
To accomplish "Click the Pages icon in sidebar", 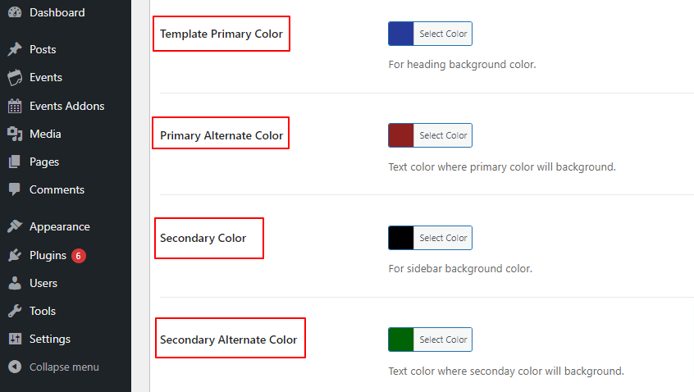I will click(x=14, y=162).
